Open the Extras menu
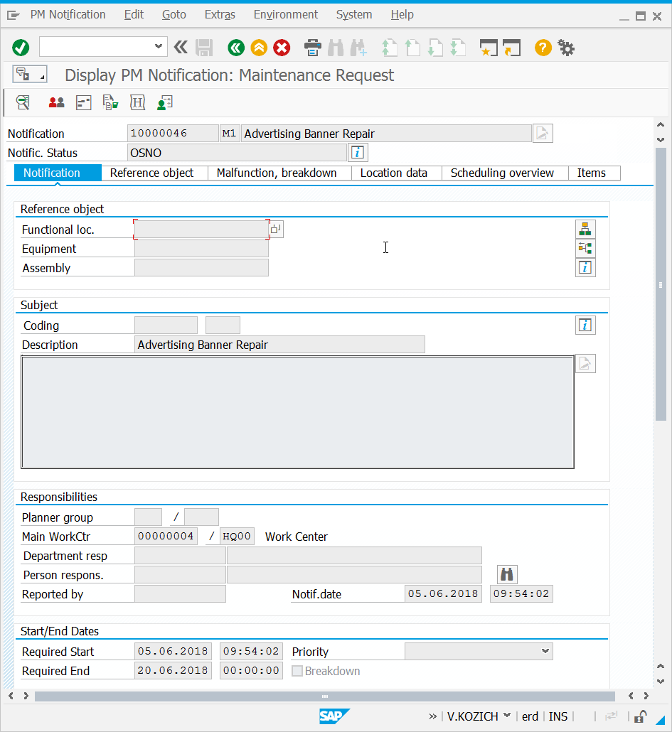This screenshot has width=672, height=732. click(x=220, y=14)
